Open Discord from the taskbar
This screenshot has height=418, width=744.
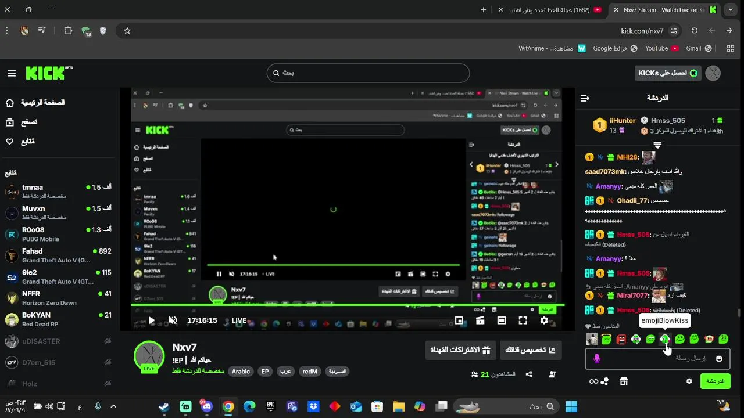(x=206, y=406)
